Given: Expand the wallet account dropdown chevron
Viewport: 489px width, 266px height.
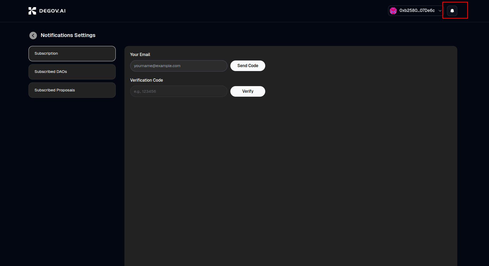Looking at the screenshot, I should pyautogui.click(x=440, y=11).
